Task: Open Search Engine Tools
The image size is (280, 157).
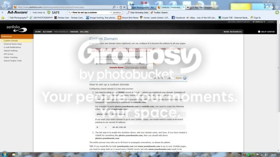Action: click(13, 61)
